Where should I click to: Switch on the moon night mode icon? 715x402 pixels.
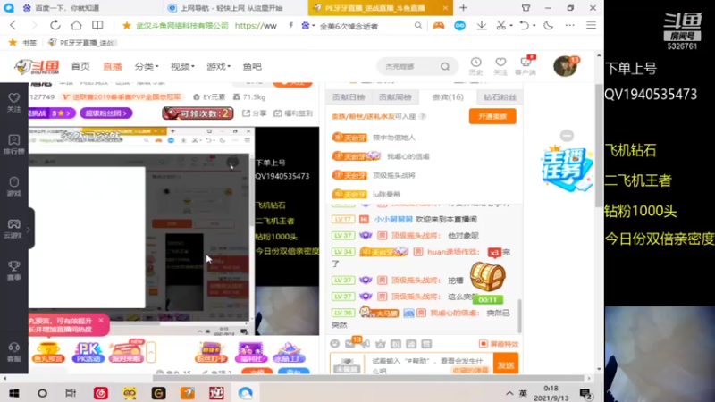click(548, 26)
